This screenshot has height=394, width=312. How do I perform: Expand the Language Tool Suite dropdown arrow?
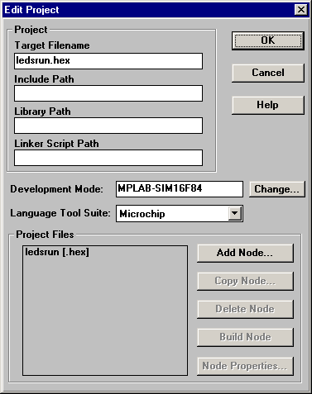click(x=235, y=213)
